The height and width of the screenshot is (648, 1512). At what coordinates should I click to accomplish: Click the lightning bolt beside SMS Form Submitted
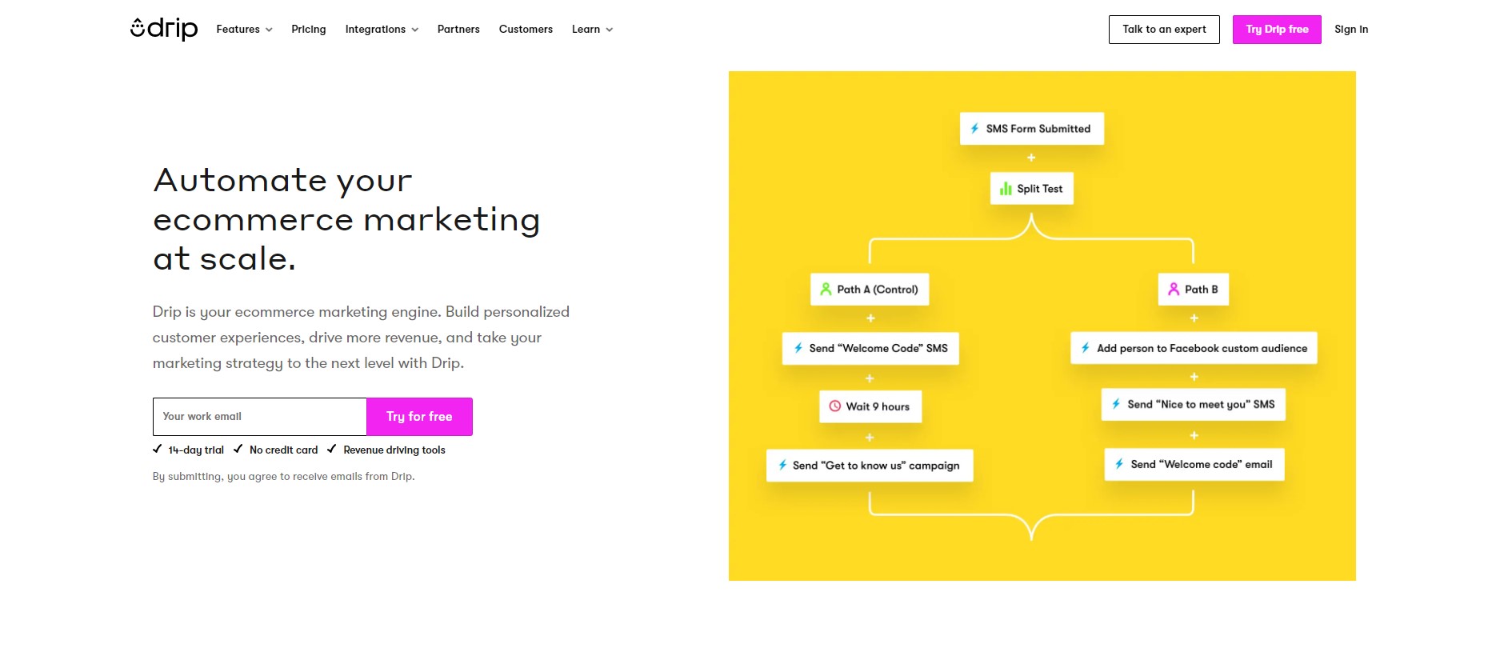click(974, 129)
